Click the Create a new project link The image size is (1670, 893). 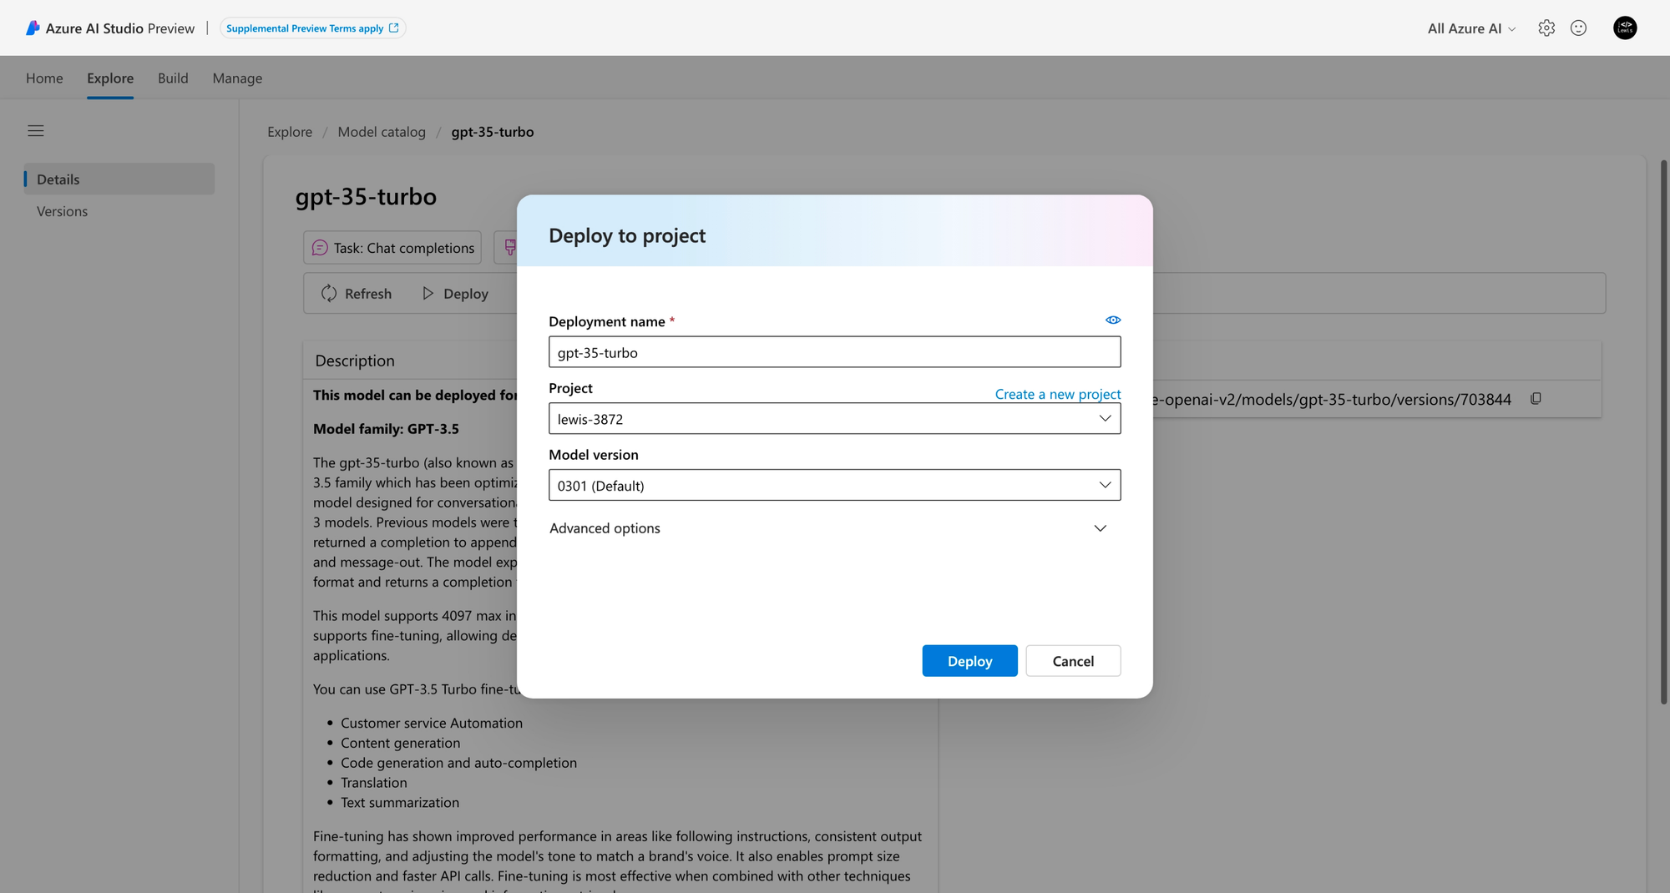(1058, 394)
